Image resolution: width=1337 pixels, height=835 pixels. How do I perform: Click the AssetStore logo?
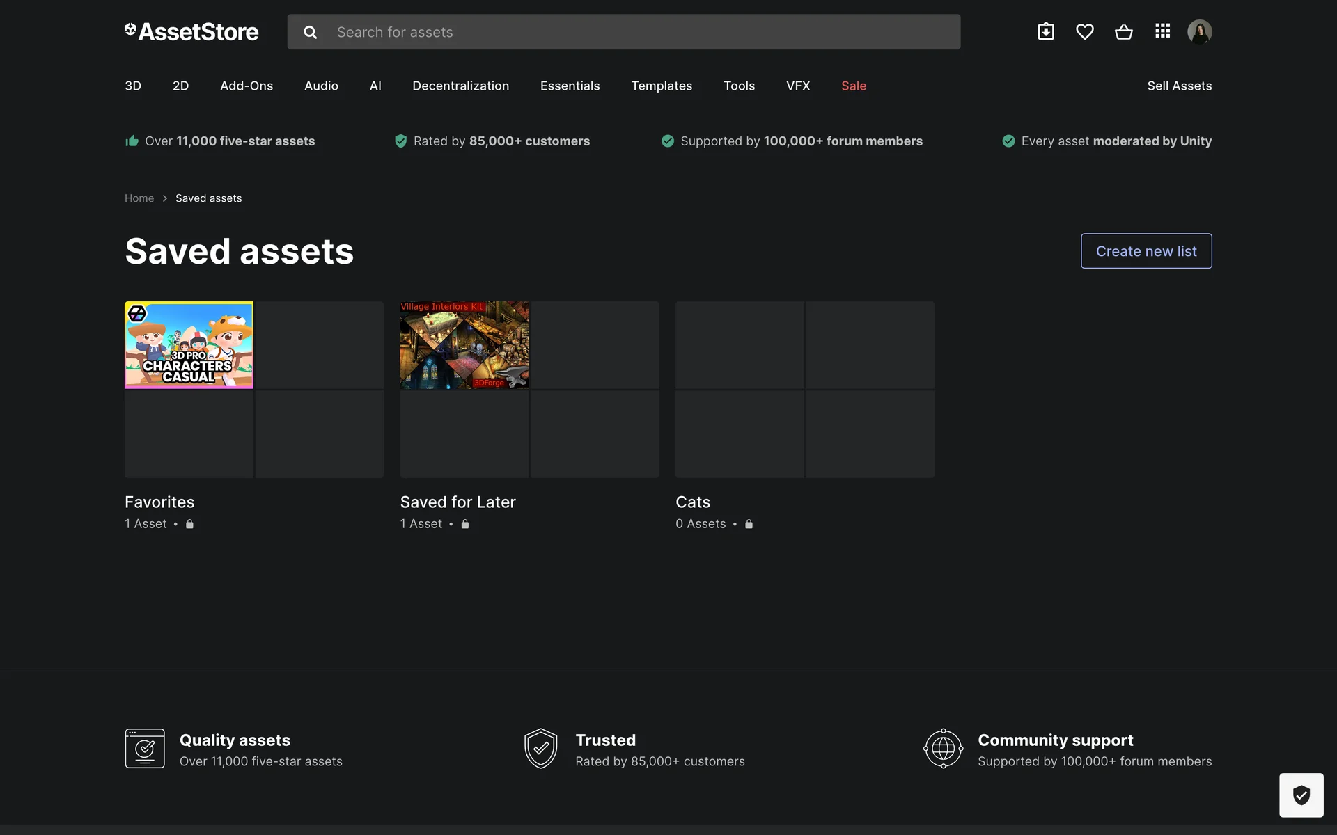[x=191, y=31]
